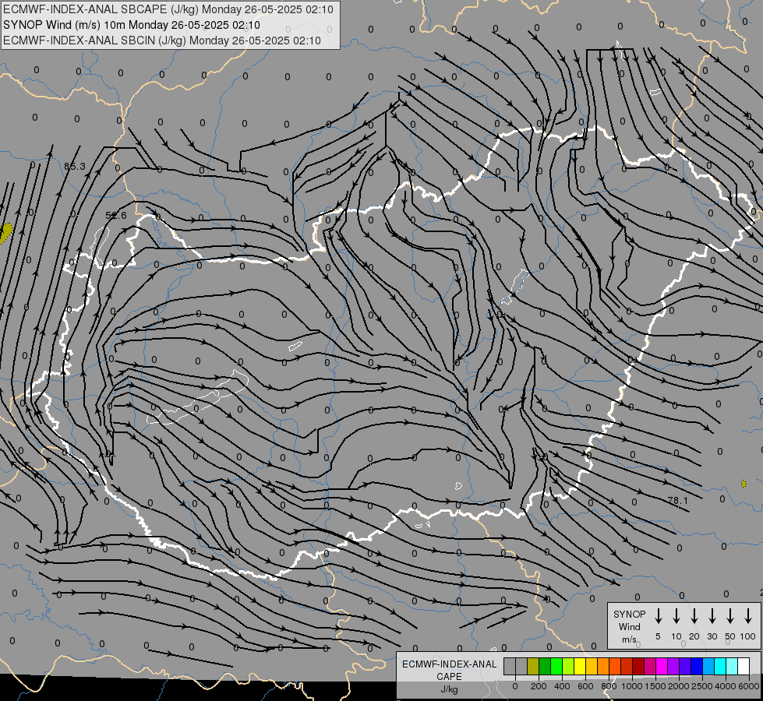Click the 1500 tick label on colorbar

(655, 686)
